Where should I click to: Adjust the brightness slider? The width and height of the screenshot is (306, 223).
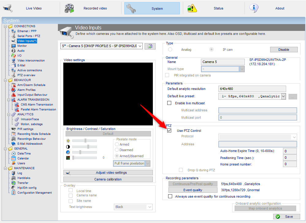click(x=85, y=140)
